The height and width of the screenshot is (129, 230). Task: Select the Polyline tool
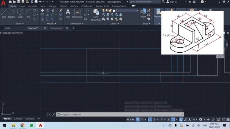point(11,13)
